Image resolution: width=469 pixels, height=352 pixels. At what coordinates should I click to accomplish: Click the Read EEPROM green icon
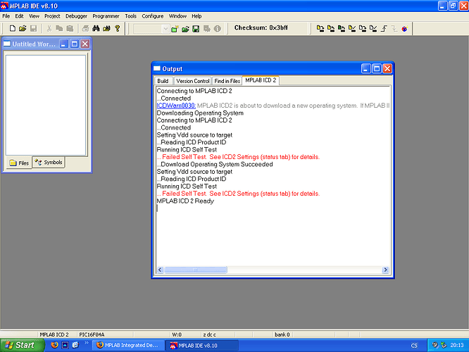point(342,29)
